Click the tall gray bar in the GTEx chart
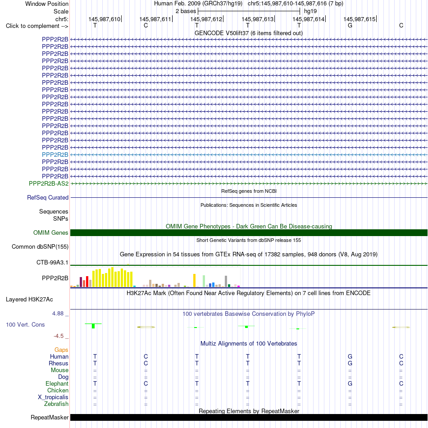This screenshot has width=428, height=428. pyautogui.click(x=226, y=282)
